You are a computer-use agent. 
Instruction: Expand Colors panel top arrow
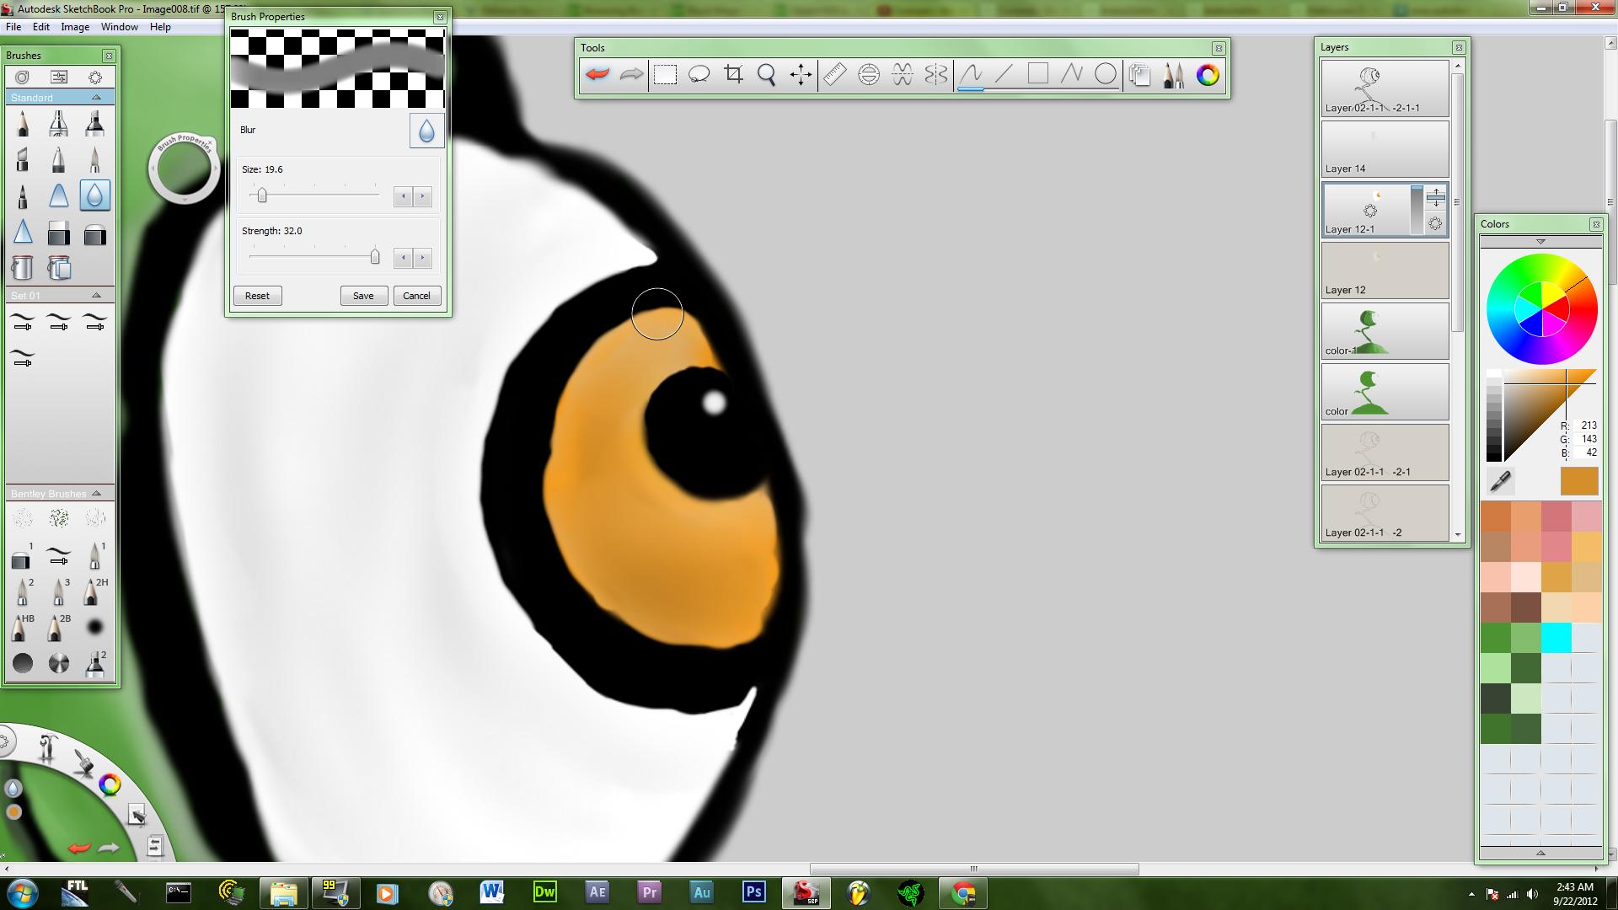tap(1540, 242)
